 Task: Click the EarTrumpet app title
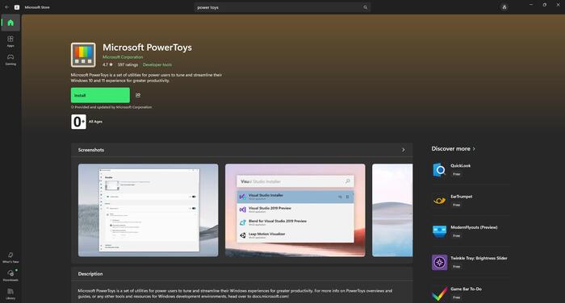[461, 197]
